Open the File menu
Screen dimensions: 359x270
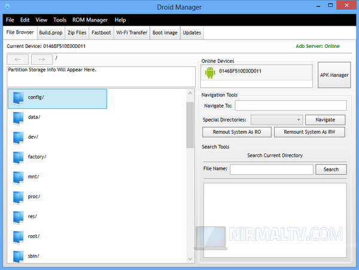[x=10, y=20]
